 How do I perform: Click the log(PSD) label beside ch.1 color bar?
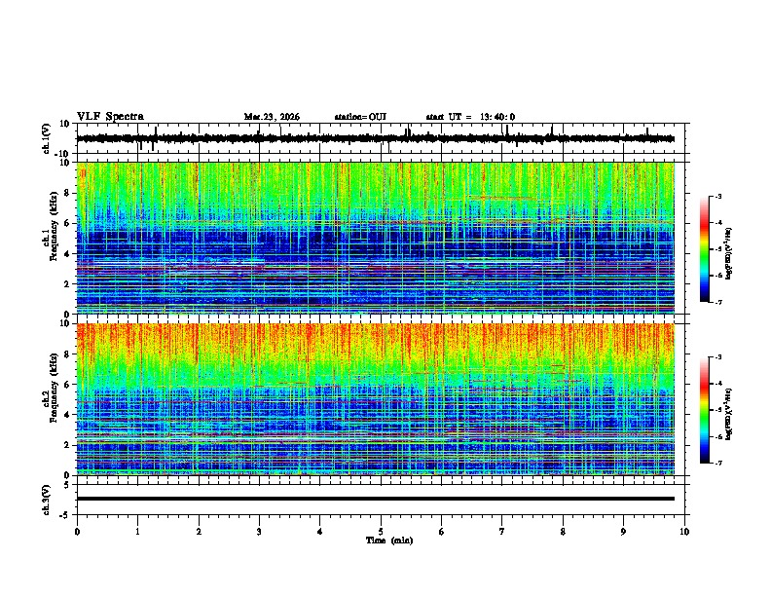coord(729,254)
